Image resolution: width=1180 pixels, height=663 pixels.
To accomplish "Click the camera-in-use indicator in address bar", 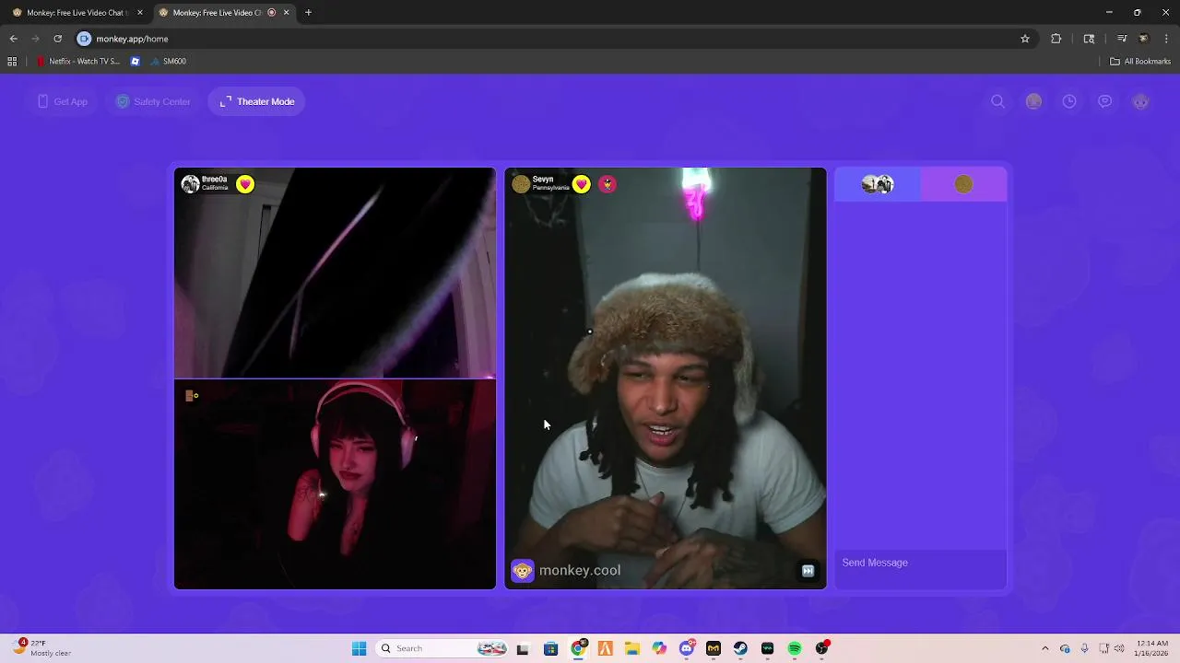I will pyautogui.click(x=84, y=39).
